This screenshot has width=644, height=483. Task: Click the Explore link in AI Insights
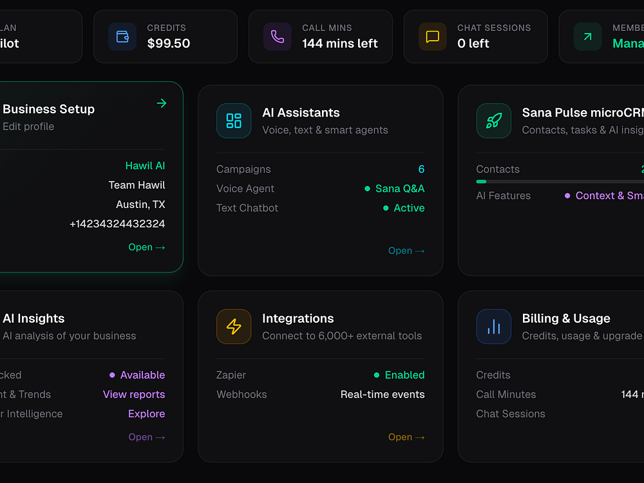pyautogui.click(x=146, y=414)
